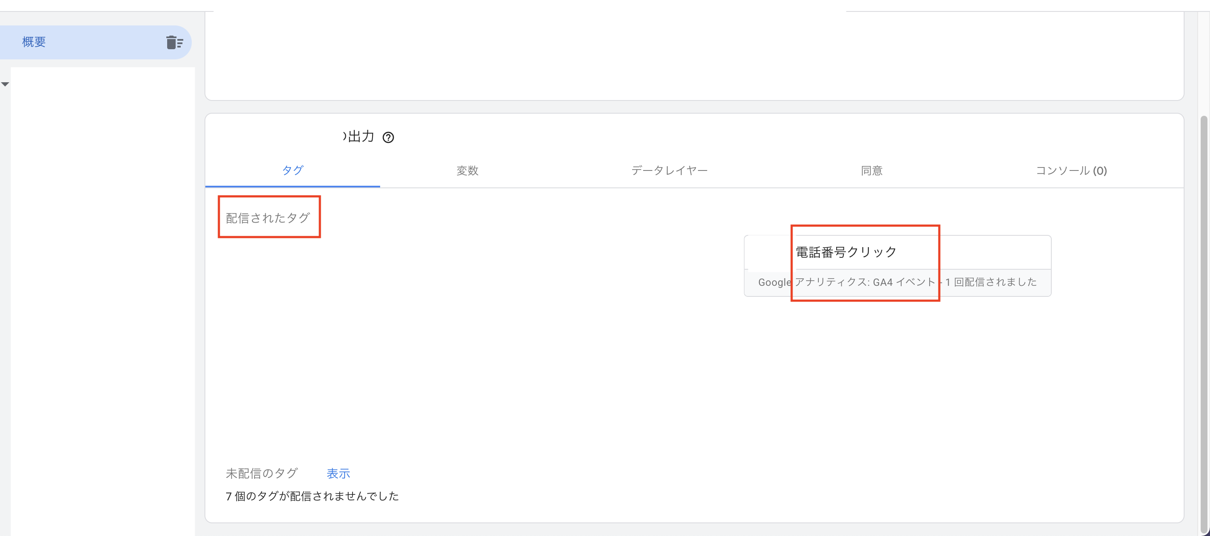The image size is (1210, 536).
Task: Open the 電話番号クリック tag card
Action: [846, 252]
